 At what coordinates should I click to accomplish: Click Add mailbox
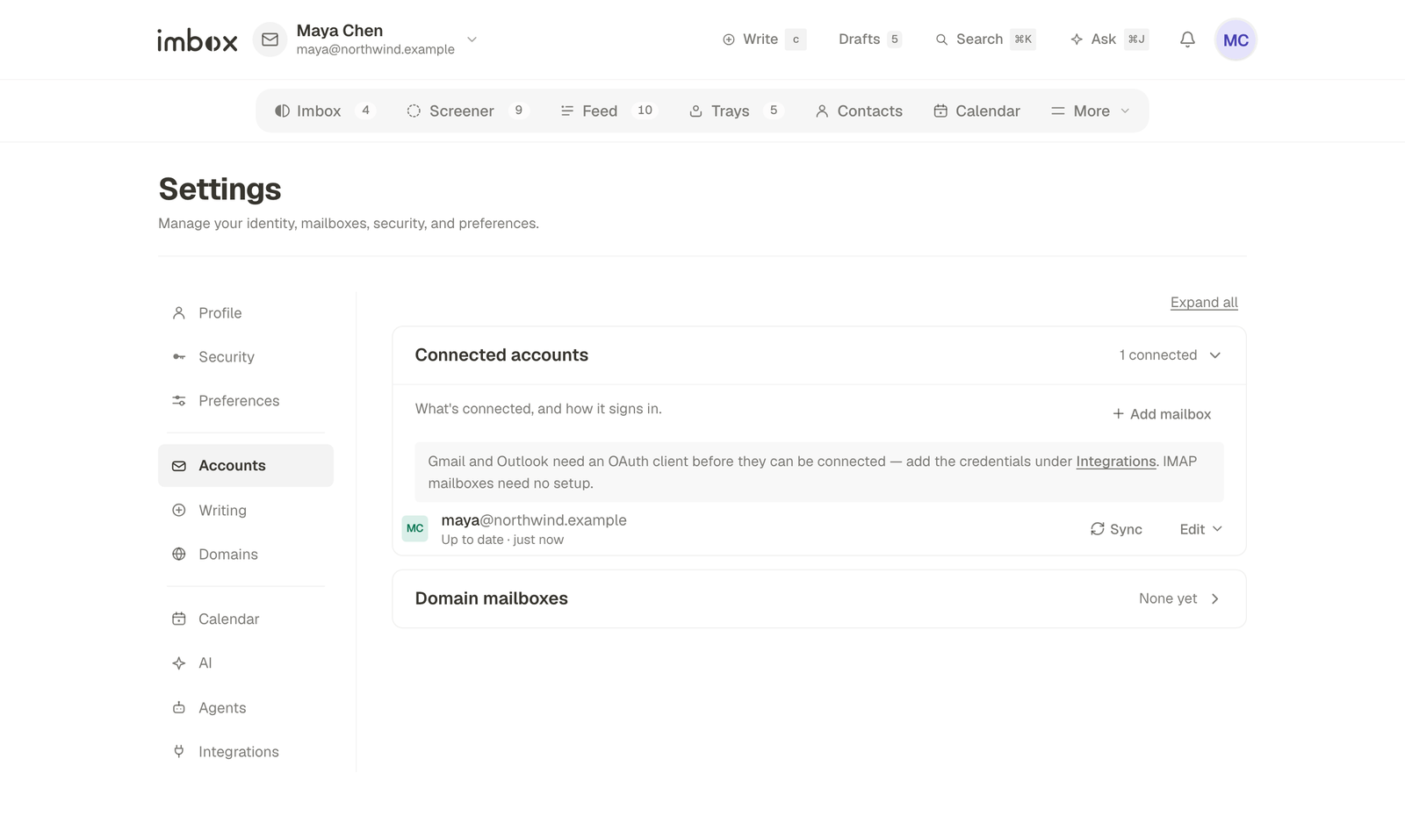point(1162,414)
